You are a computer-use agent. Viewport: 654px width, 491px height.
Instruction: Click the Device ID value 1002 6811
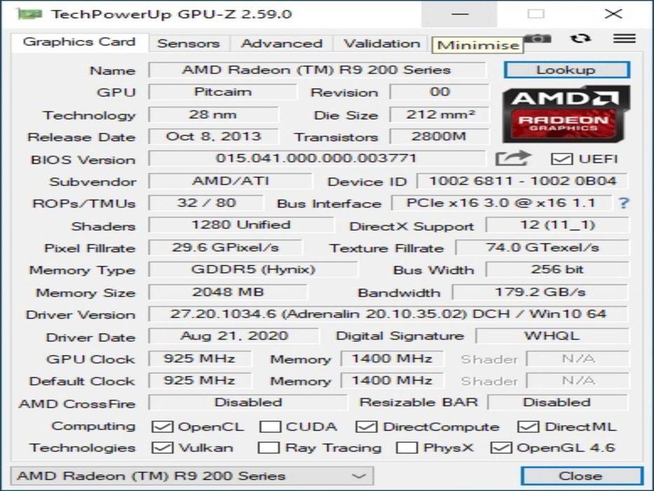(523, 181)
